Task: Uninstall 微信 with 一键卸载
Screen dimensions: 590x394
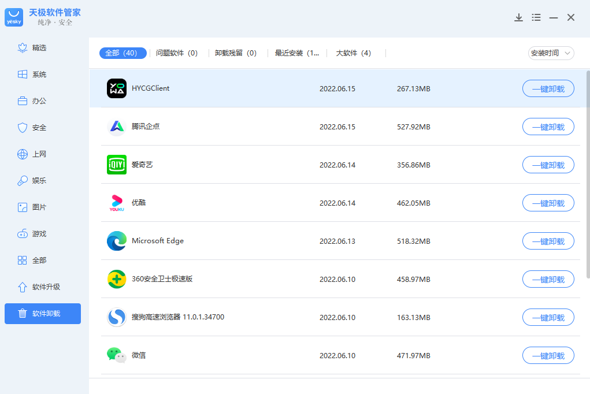Action: tap(548, 356)
